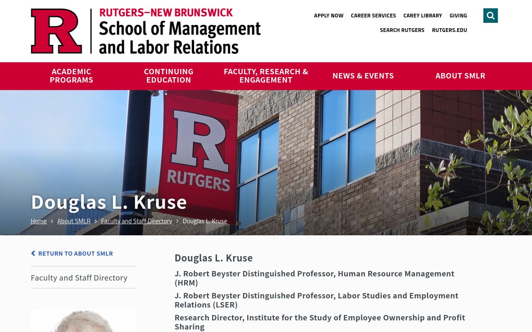Click the Douglas L. Kruse banner title

click(109, 202)
